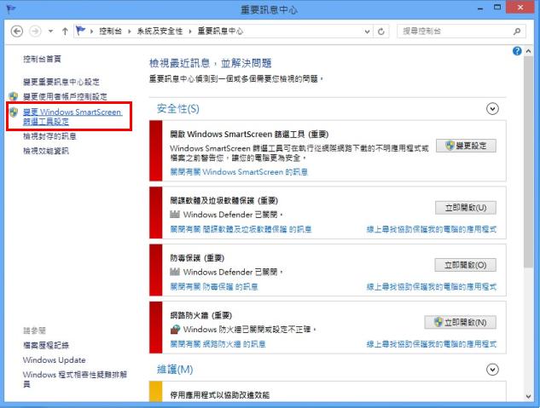This screenshot has width=540, height=408.
Task: Click Defender icon in 間諜軟體及垃圾軟體保護 row
Action: click(x=175, y=215)
